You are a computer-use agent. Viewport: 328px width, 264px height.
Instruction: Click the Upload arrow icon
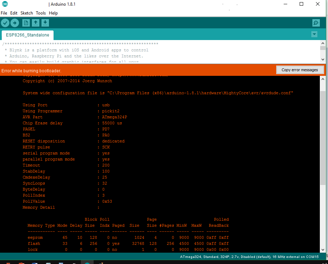click(x=15, y=23)
